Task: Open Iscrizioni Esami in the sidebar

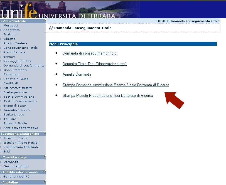Action: click(16, 138)
